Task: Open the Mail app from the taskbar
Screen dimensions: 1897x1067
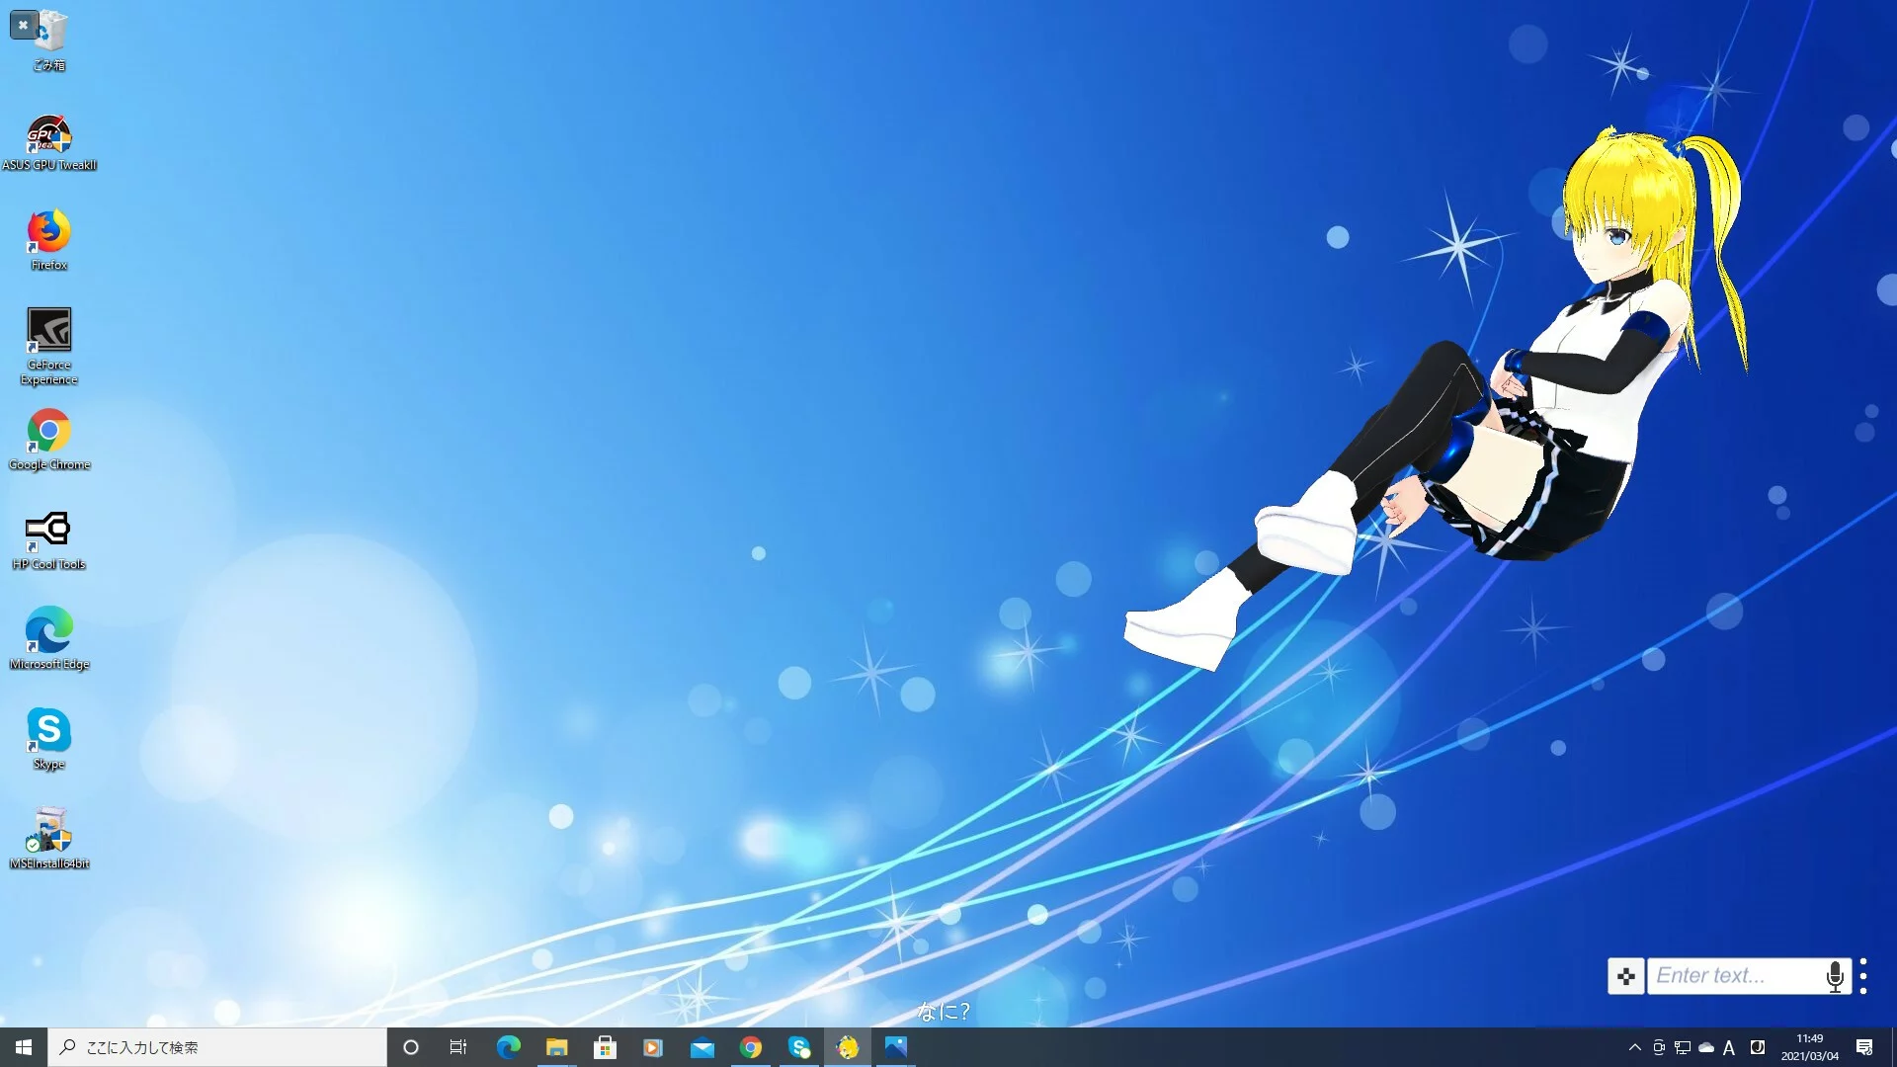Action: pyautogui.click(x=701, y=1047)
